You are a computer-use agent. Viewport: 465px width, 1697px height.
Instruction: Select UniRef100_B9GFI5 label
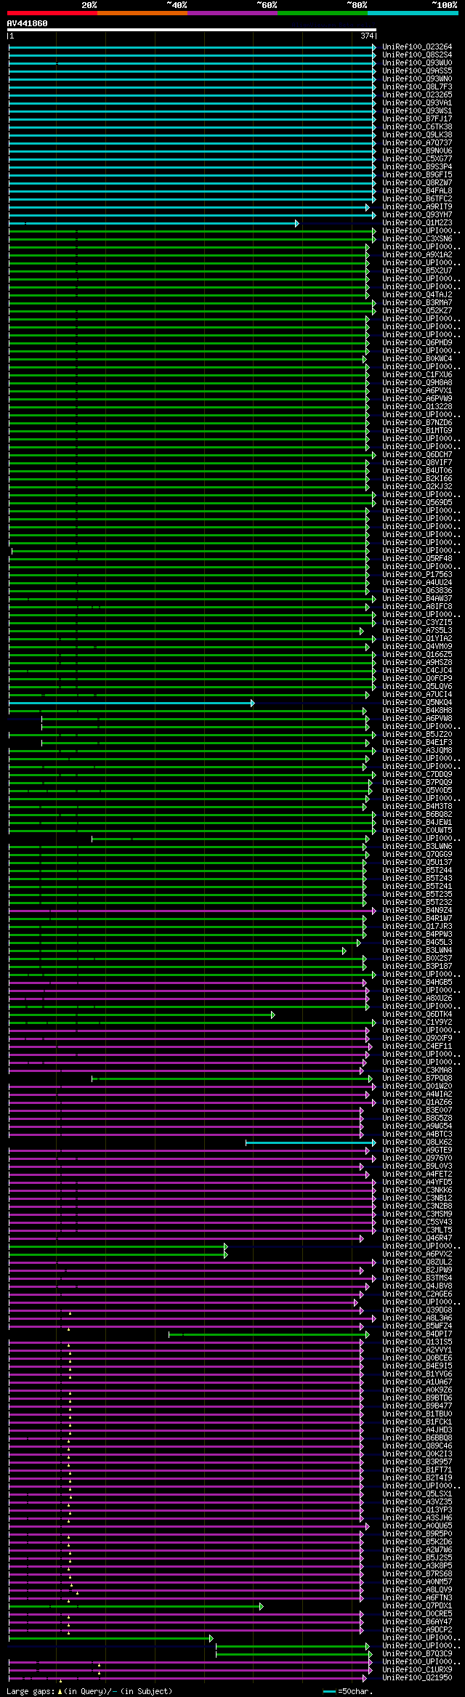417,174
